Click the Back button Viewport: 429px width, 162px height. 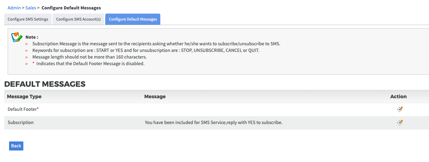click(x=16, y=146)
